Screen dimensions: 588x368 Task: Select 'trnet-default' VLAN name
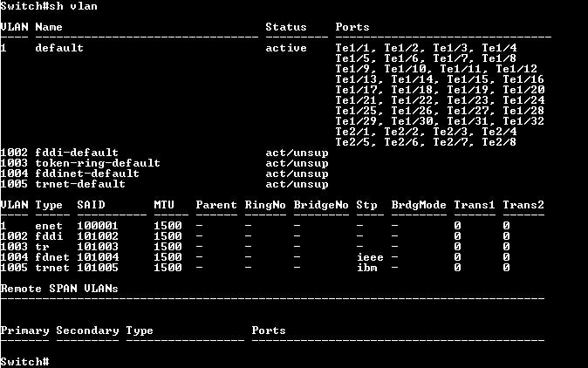point(80,184)
